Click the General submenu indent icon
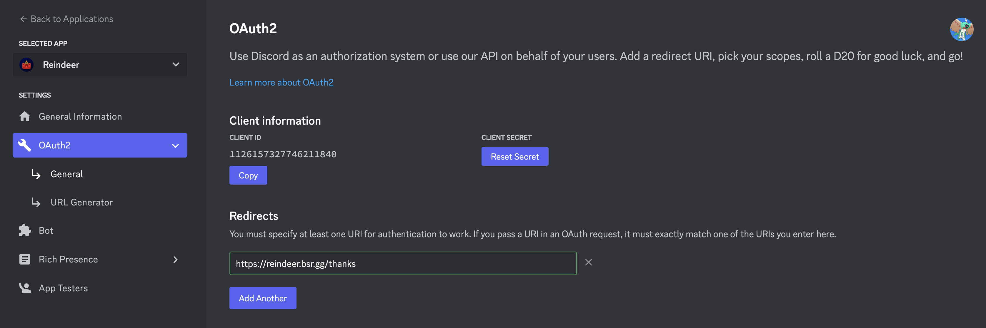 pos(36,173)
